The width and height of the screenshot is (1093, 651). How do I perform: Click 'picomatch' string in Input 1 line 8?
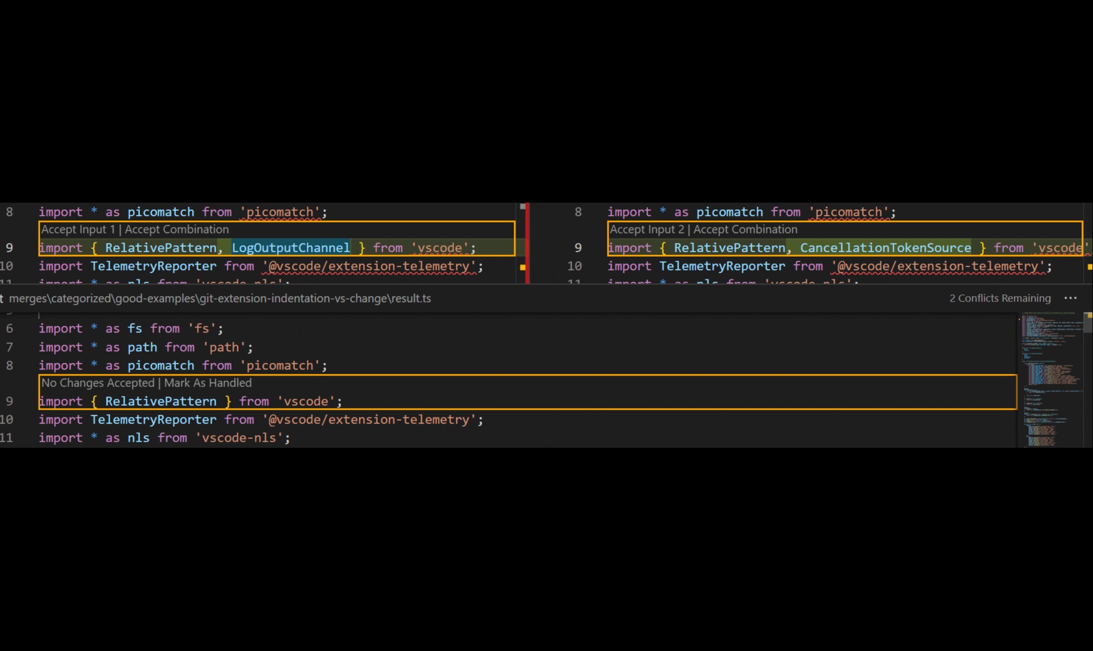tap(280, 212)
